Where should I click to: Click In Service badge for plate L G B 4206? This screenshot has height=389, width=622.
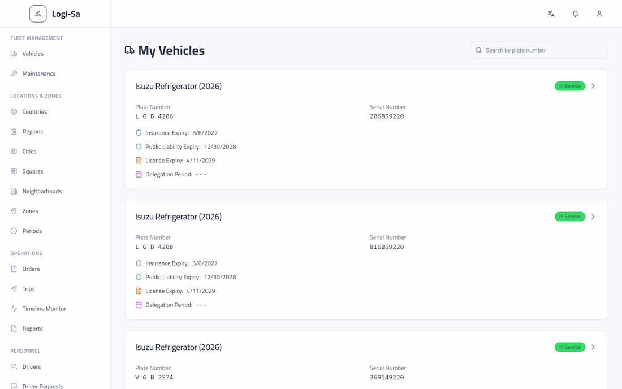569,86
